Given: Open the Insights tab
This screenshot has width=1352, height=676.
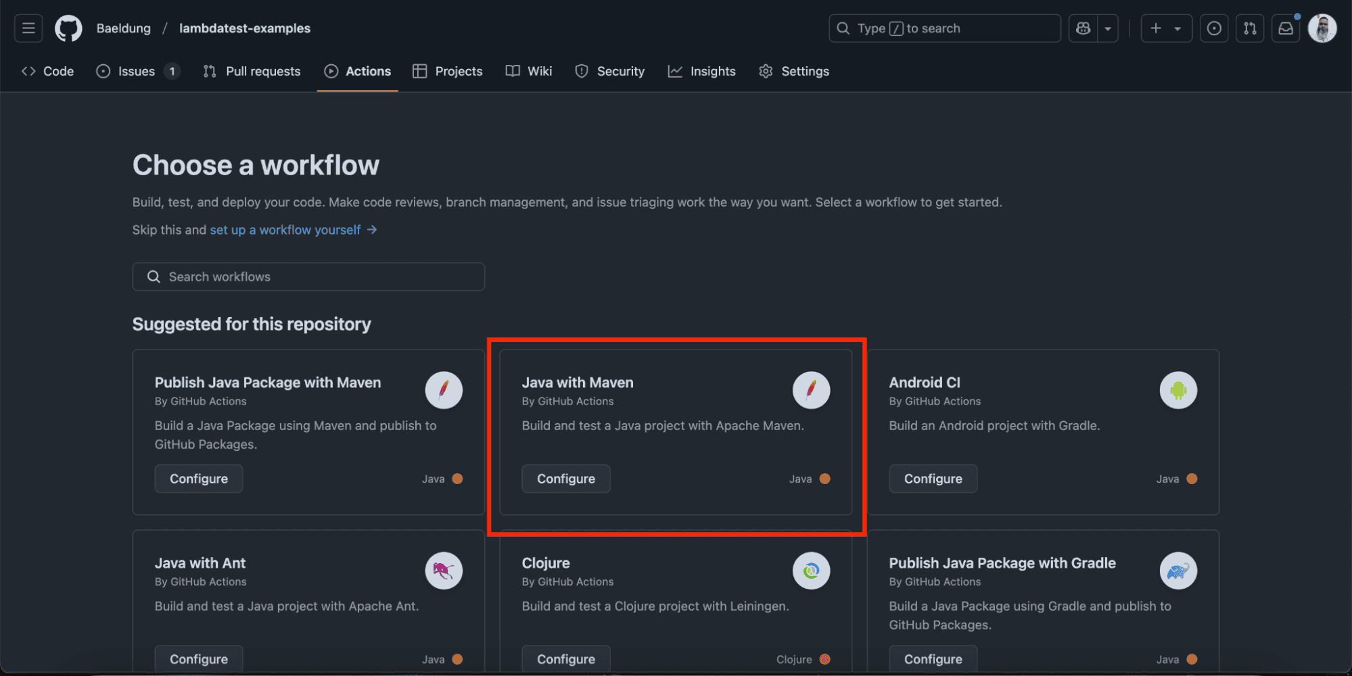Looking at the screenshot, I should (x=702, y=71).
